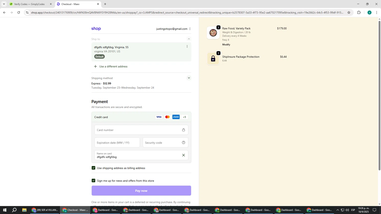Reload the checkout page
Viewport: 381px width, 214px height.
pos(19,12)
